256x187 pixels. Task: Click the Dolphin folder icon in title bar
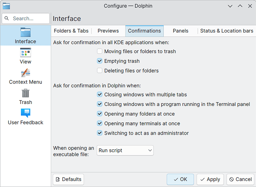(x=6, y=6)
